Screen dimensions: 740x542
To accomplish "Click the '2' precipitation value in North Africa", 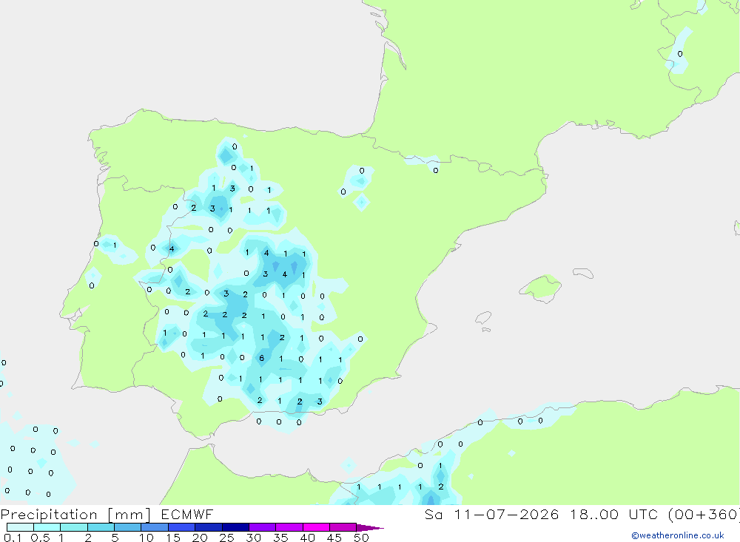I will [441, 487].
